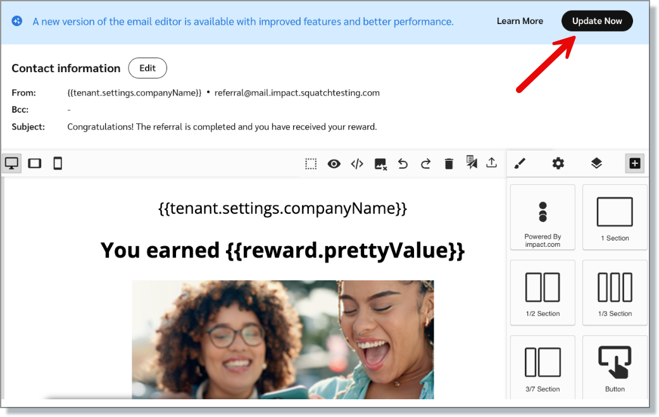The image size is (659, 417).
Task: Click the trash clear canvas icon
Action: [x=449, y=164]
